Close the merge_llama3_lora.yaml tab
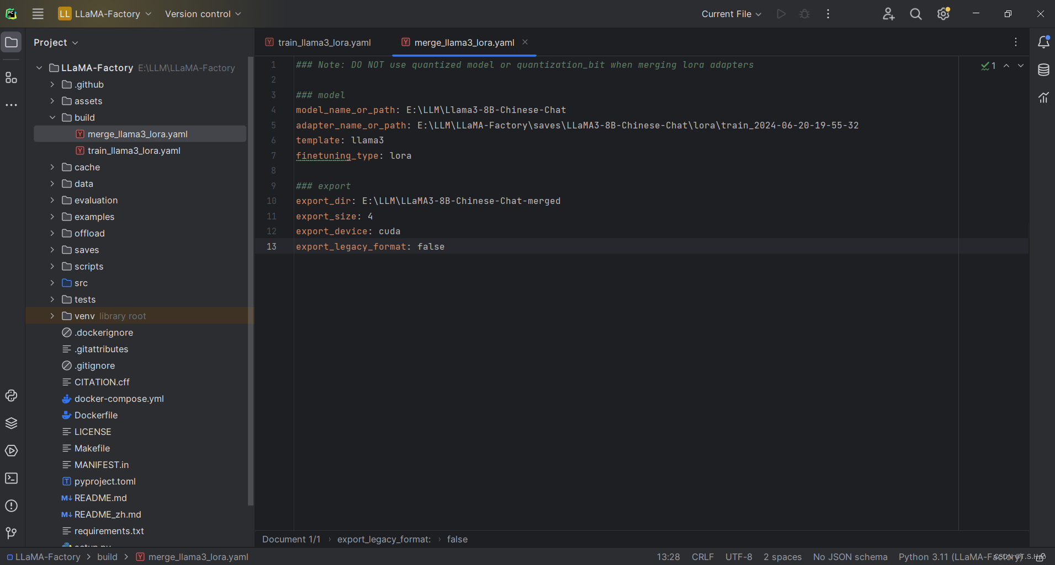This screenshot has height=565, width=1055. (x=525, y=42)
